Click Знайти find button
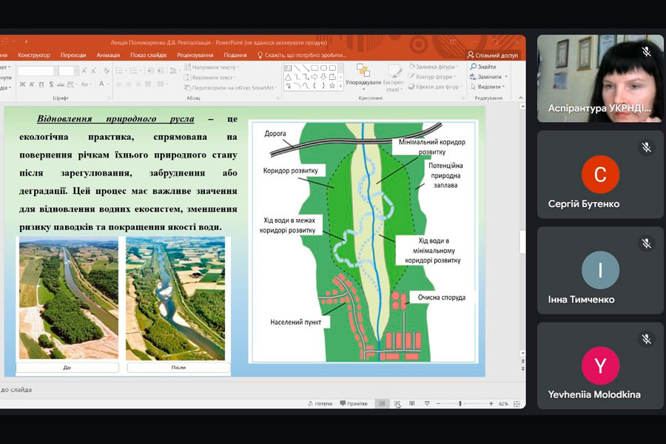The width and height of the screenshot is (666, 444). tap(486, 67)
